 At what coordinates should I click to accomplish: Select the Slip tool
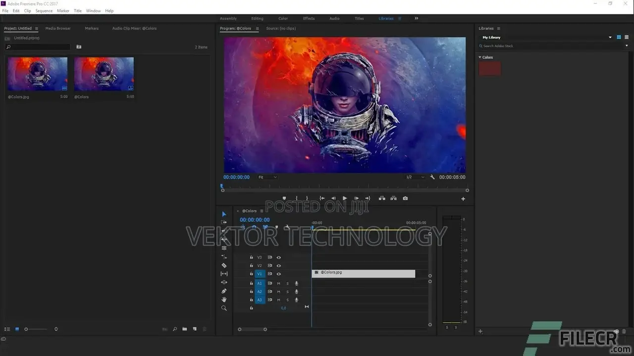point(224,273)
